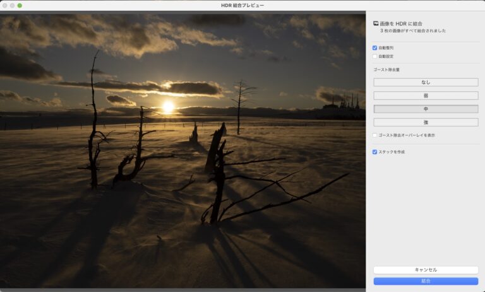Click the sun in the HDR preview

(x=168, y=107)
